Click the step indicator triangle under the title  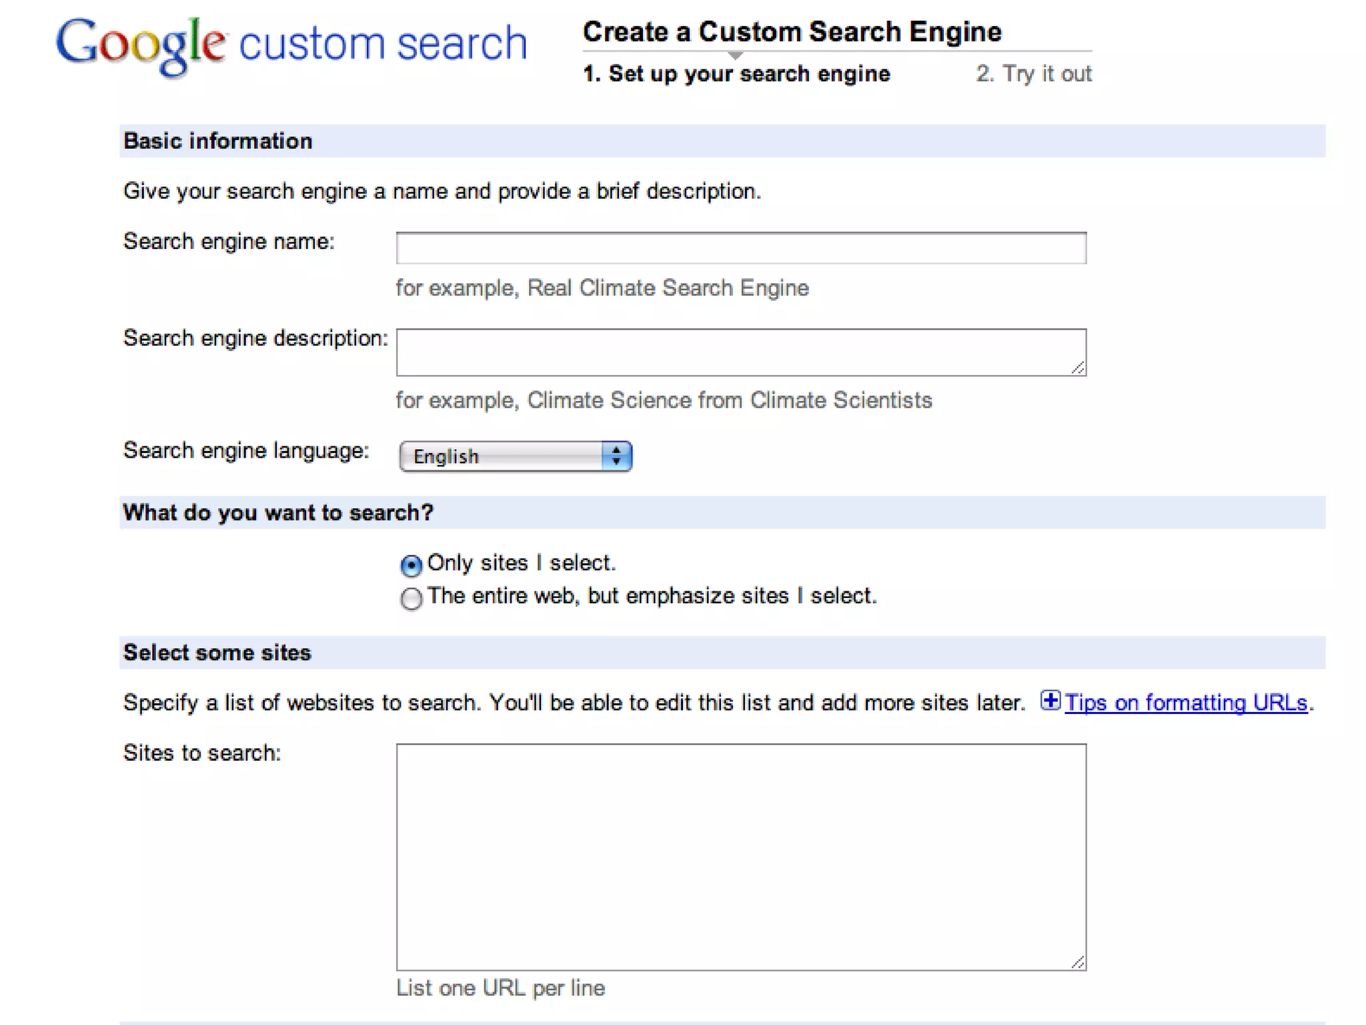coord(735,55)
